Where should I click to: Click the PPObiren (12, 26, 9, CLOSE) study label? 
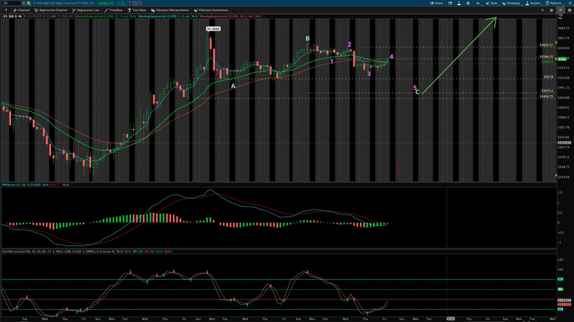tap(21, 184)
